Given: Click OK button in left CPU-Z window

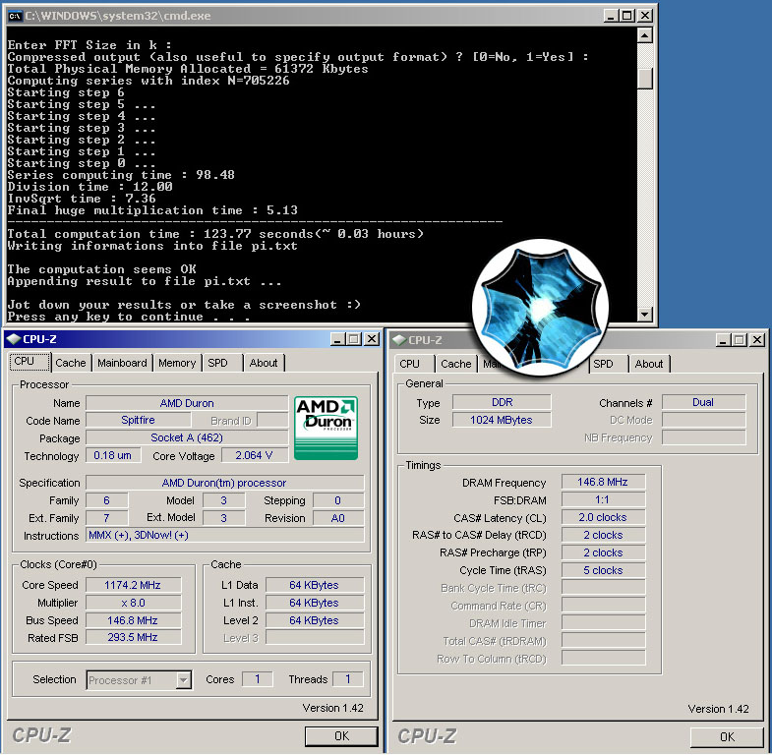Looking at the screenshot, I should (x=341, y=736).
